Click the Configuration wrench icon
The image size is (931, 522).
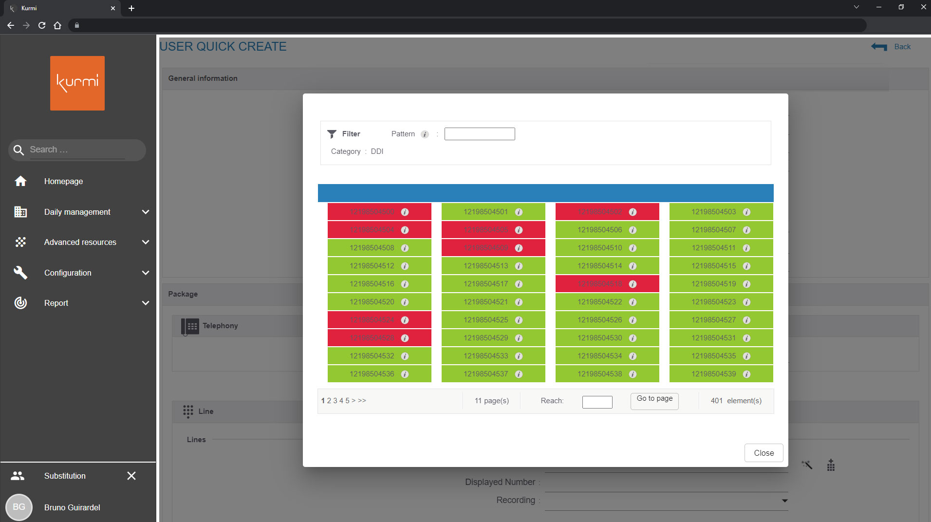pos(20,273)
